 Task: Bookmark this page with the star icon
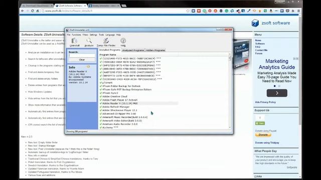click(x=188, y=11)
